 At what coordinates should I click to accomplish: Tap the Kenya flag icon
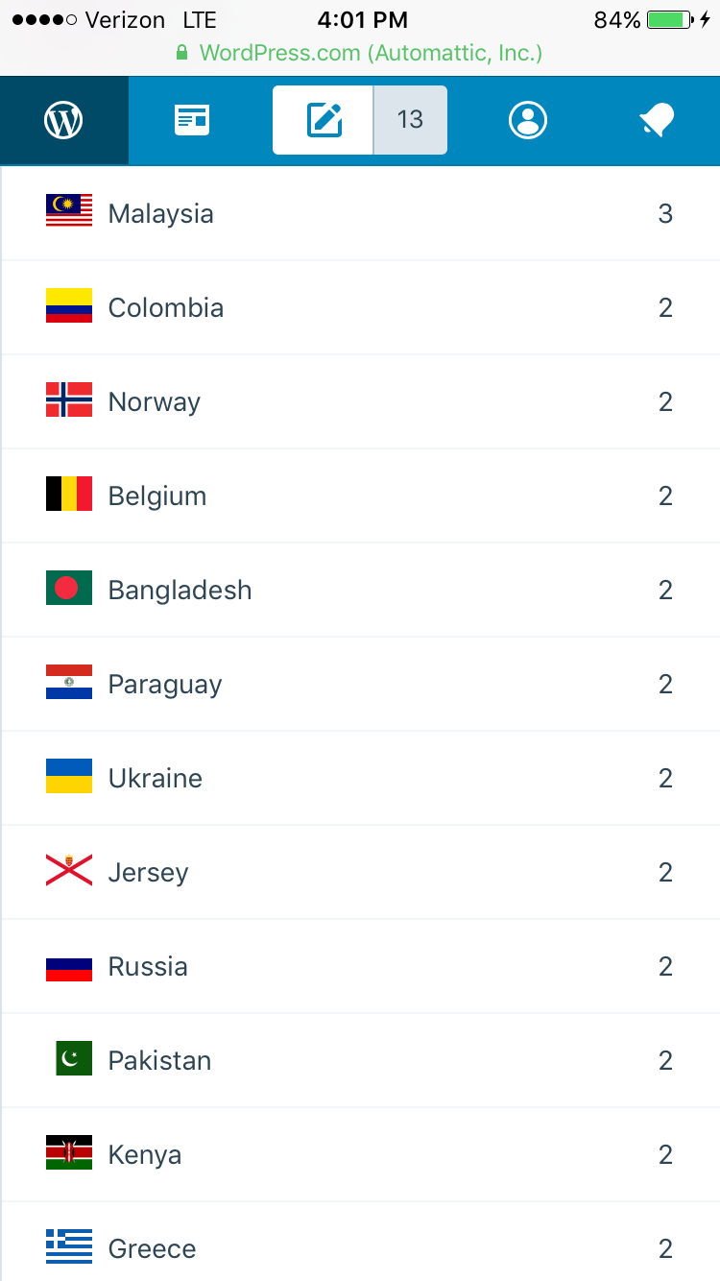pyautogui.click(x=69, y=1154)
